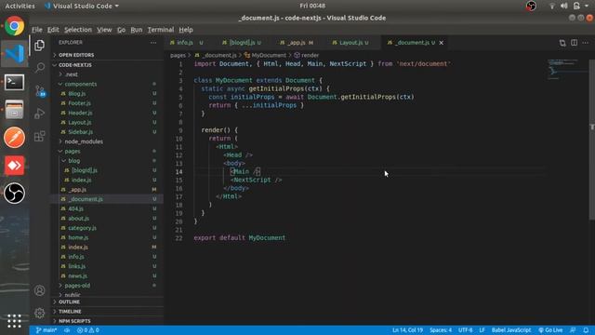Open the volume icon in system tray
This screenshot has width=595, height=335.
tap(564, 6)
